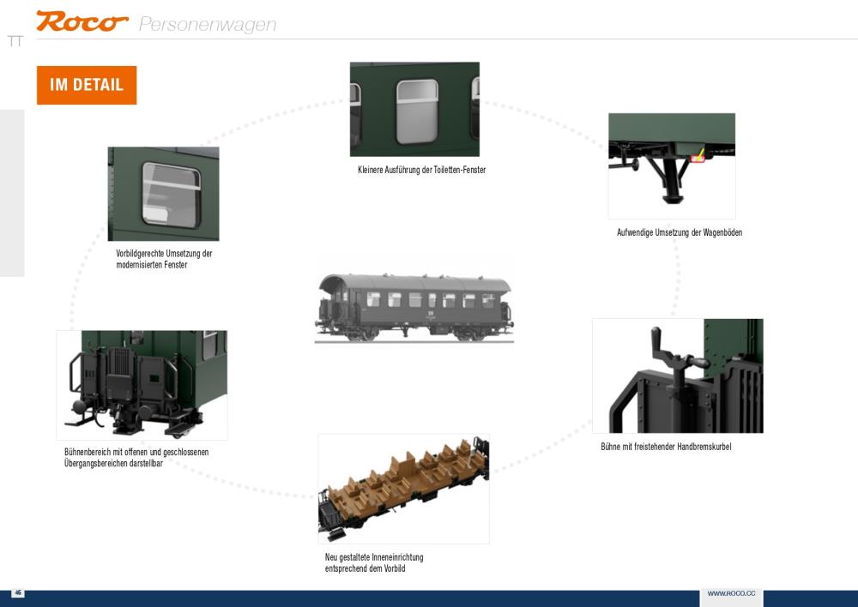Click caption 'Neu gestaltete Inneneinrichtung entsprechend dem Vorbild'

[374, 562]
